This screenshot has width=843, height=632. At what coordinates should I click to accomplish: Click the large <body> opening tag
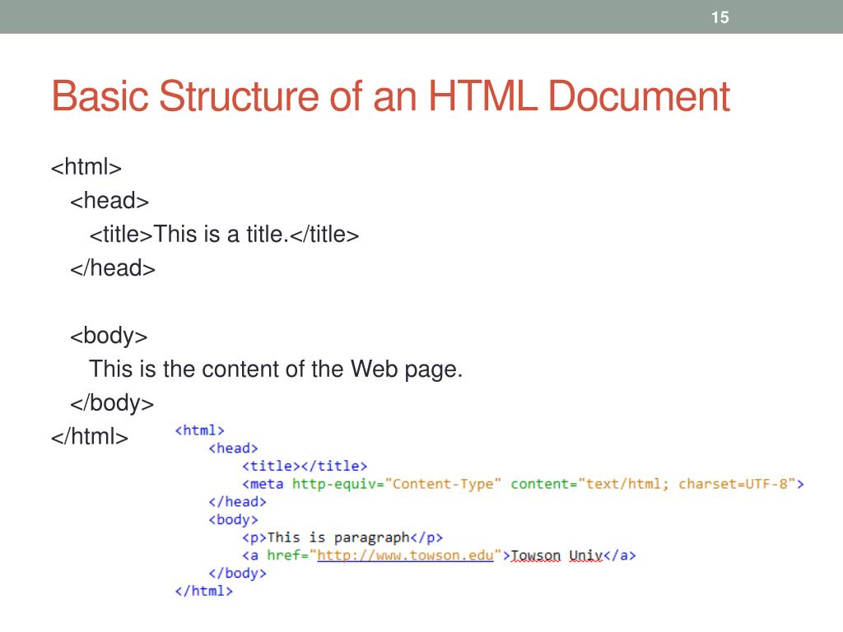109,336
